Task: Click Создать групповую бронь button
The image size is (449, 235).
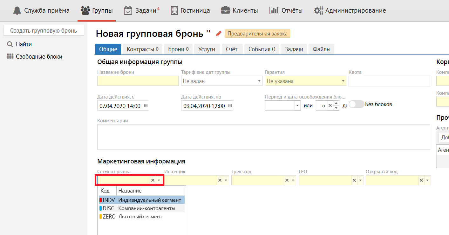Action: click(x=44, y=31)
